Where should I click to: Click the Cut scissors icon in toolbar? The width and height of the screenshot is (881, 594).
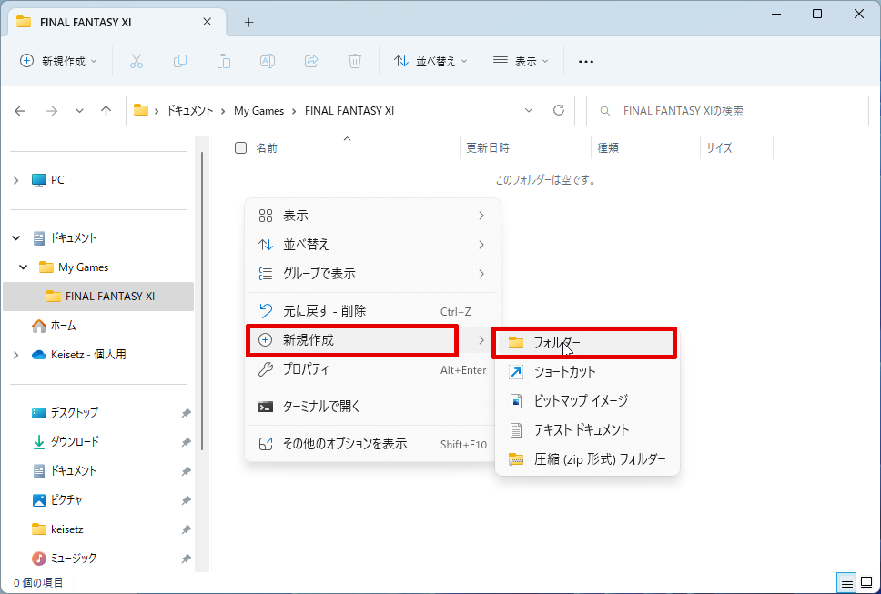point(136,61)
